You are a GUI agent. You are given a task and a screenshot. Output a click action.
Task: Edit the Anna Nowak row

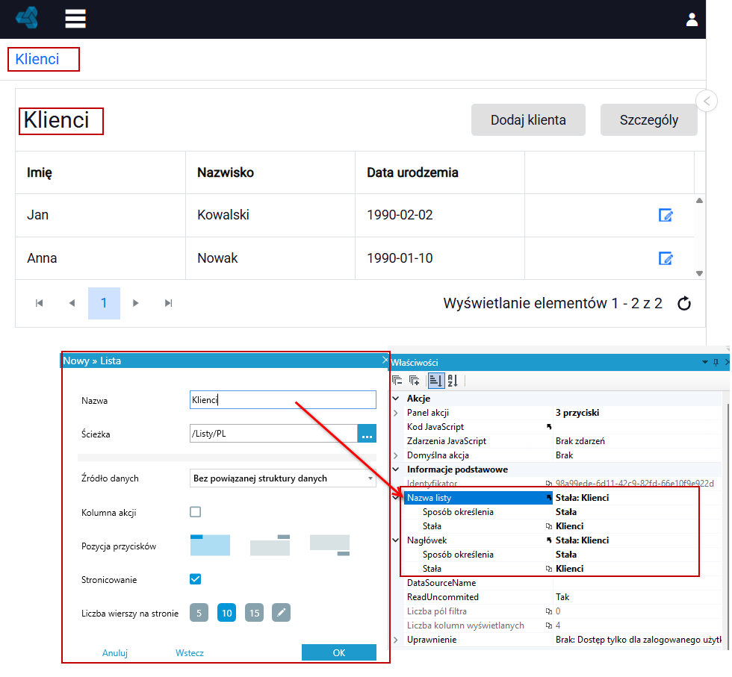(666, 258)
